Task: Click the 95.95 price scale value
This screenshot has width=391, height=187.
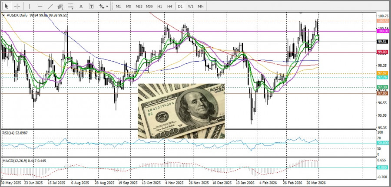Action: (383, 115)
